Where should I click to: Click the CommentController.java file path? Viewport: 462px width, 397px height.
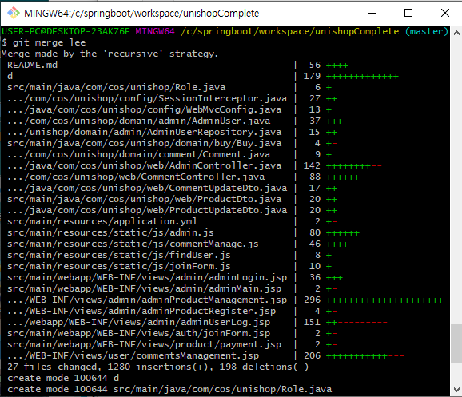(136, 177)
